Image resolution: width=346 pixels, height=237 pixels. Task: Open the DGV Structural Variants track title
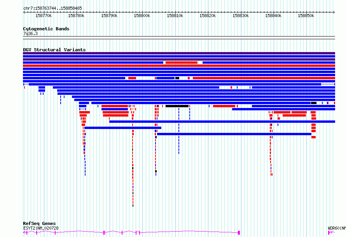point(54,50)
